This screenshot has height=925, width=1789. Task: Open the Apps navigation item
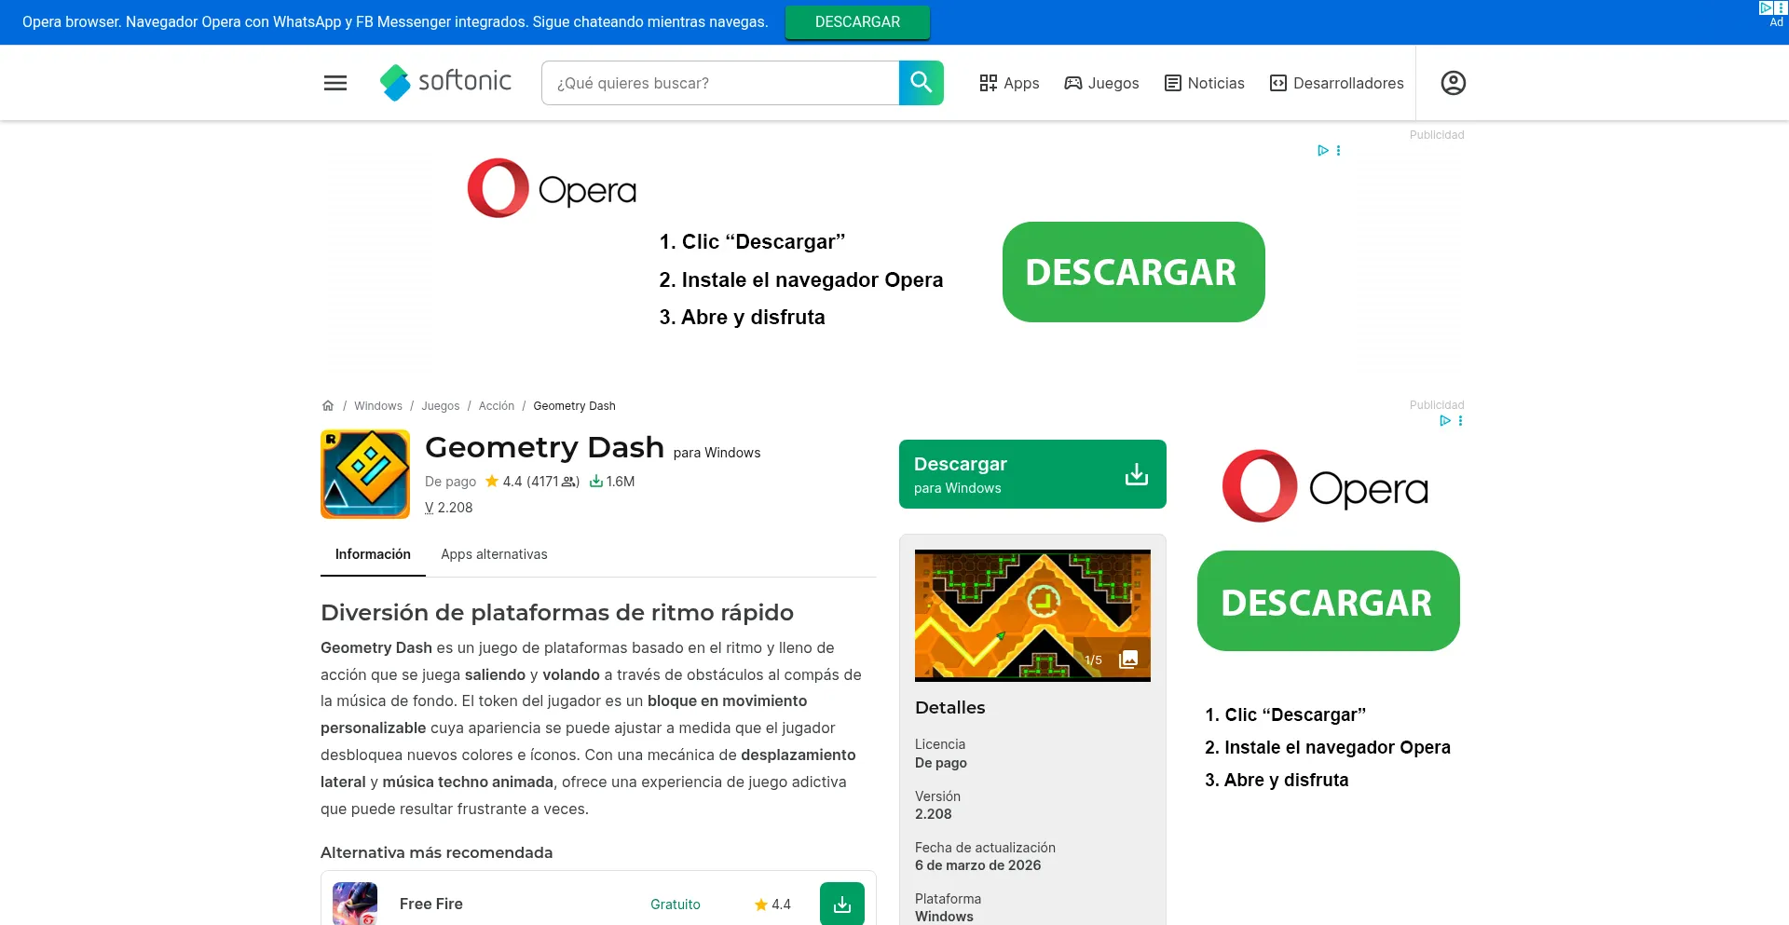point(1009,83)
